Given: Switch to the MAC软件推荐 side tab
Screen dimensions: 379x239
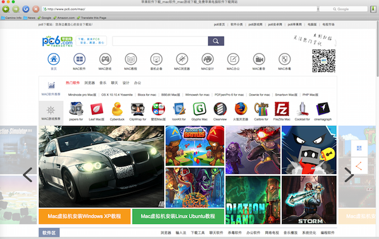Looking at the screenshot, I should coord(51,88).
